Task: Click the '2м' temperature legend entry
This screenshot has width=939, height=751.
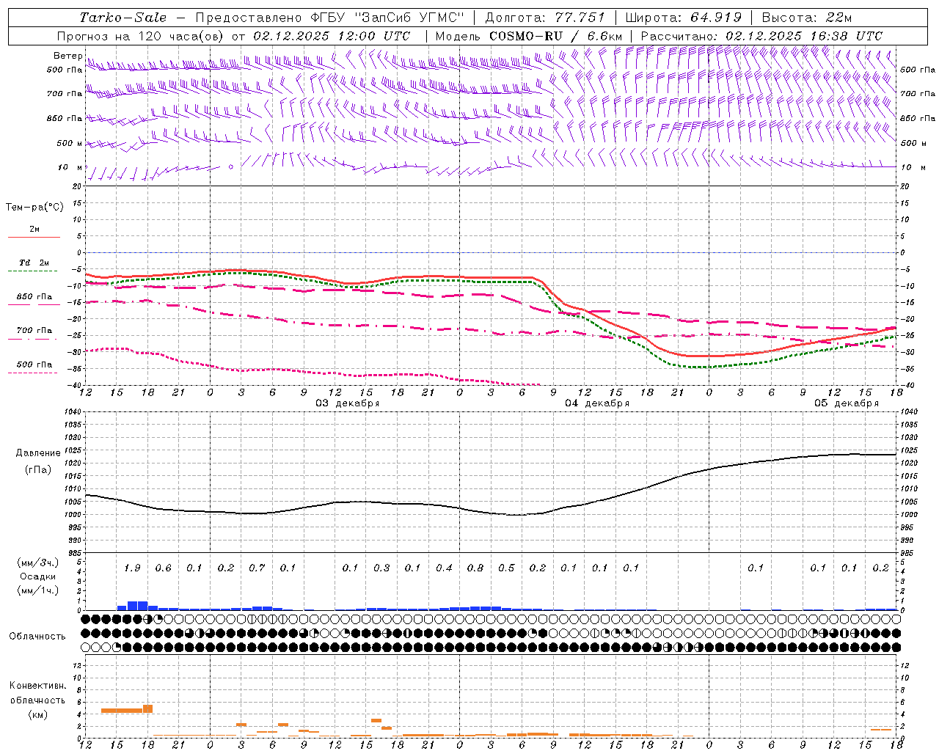Action: click(34, 230)
